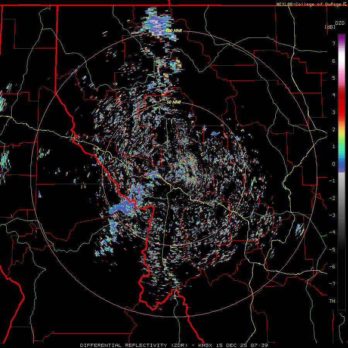The width and height of the screenshot is (348, 348).
Task: Click the "100 NMI" range ring label
Action: point(174,31)
